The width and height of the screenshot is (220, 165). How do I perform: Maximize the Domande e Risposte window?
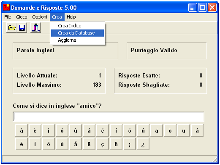(x=202, y=8)
